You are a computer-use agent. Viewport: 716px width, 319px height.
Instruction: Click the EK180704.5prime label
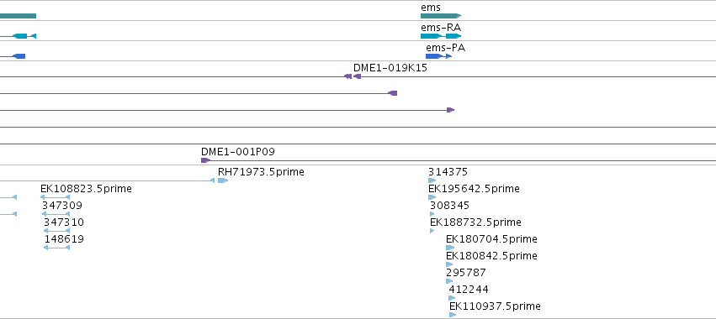(491, 239)
